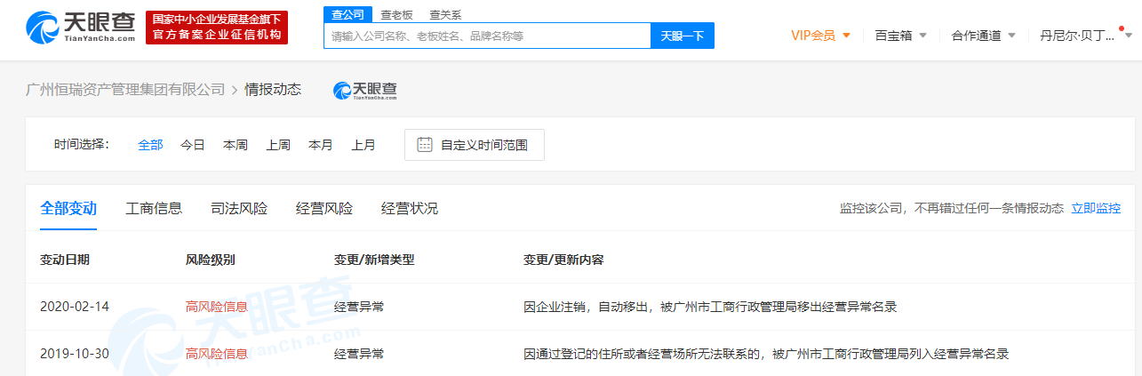The width and height of the screenshot is (1142, 376).
Task: Select the 上周 time filter
Action: 278,145
